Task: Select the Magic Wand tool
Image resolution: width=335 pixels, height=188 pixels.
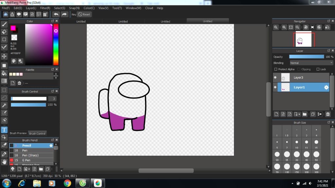Action: coord(4,105)
